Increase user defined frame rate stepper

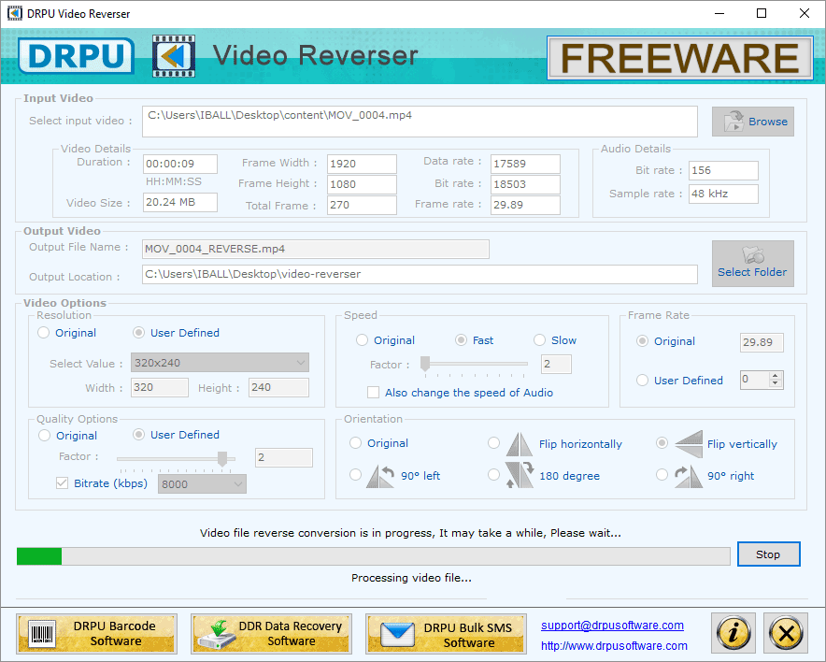pyautogui.click(x=775, y=376)
